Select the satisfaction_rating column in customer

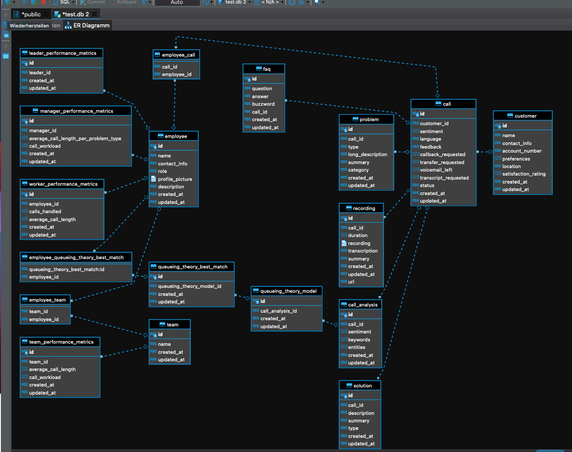point(524,174)
